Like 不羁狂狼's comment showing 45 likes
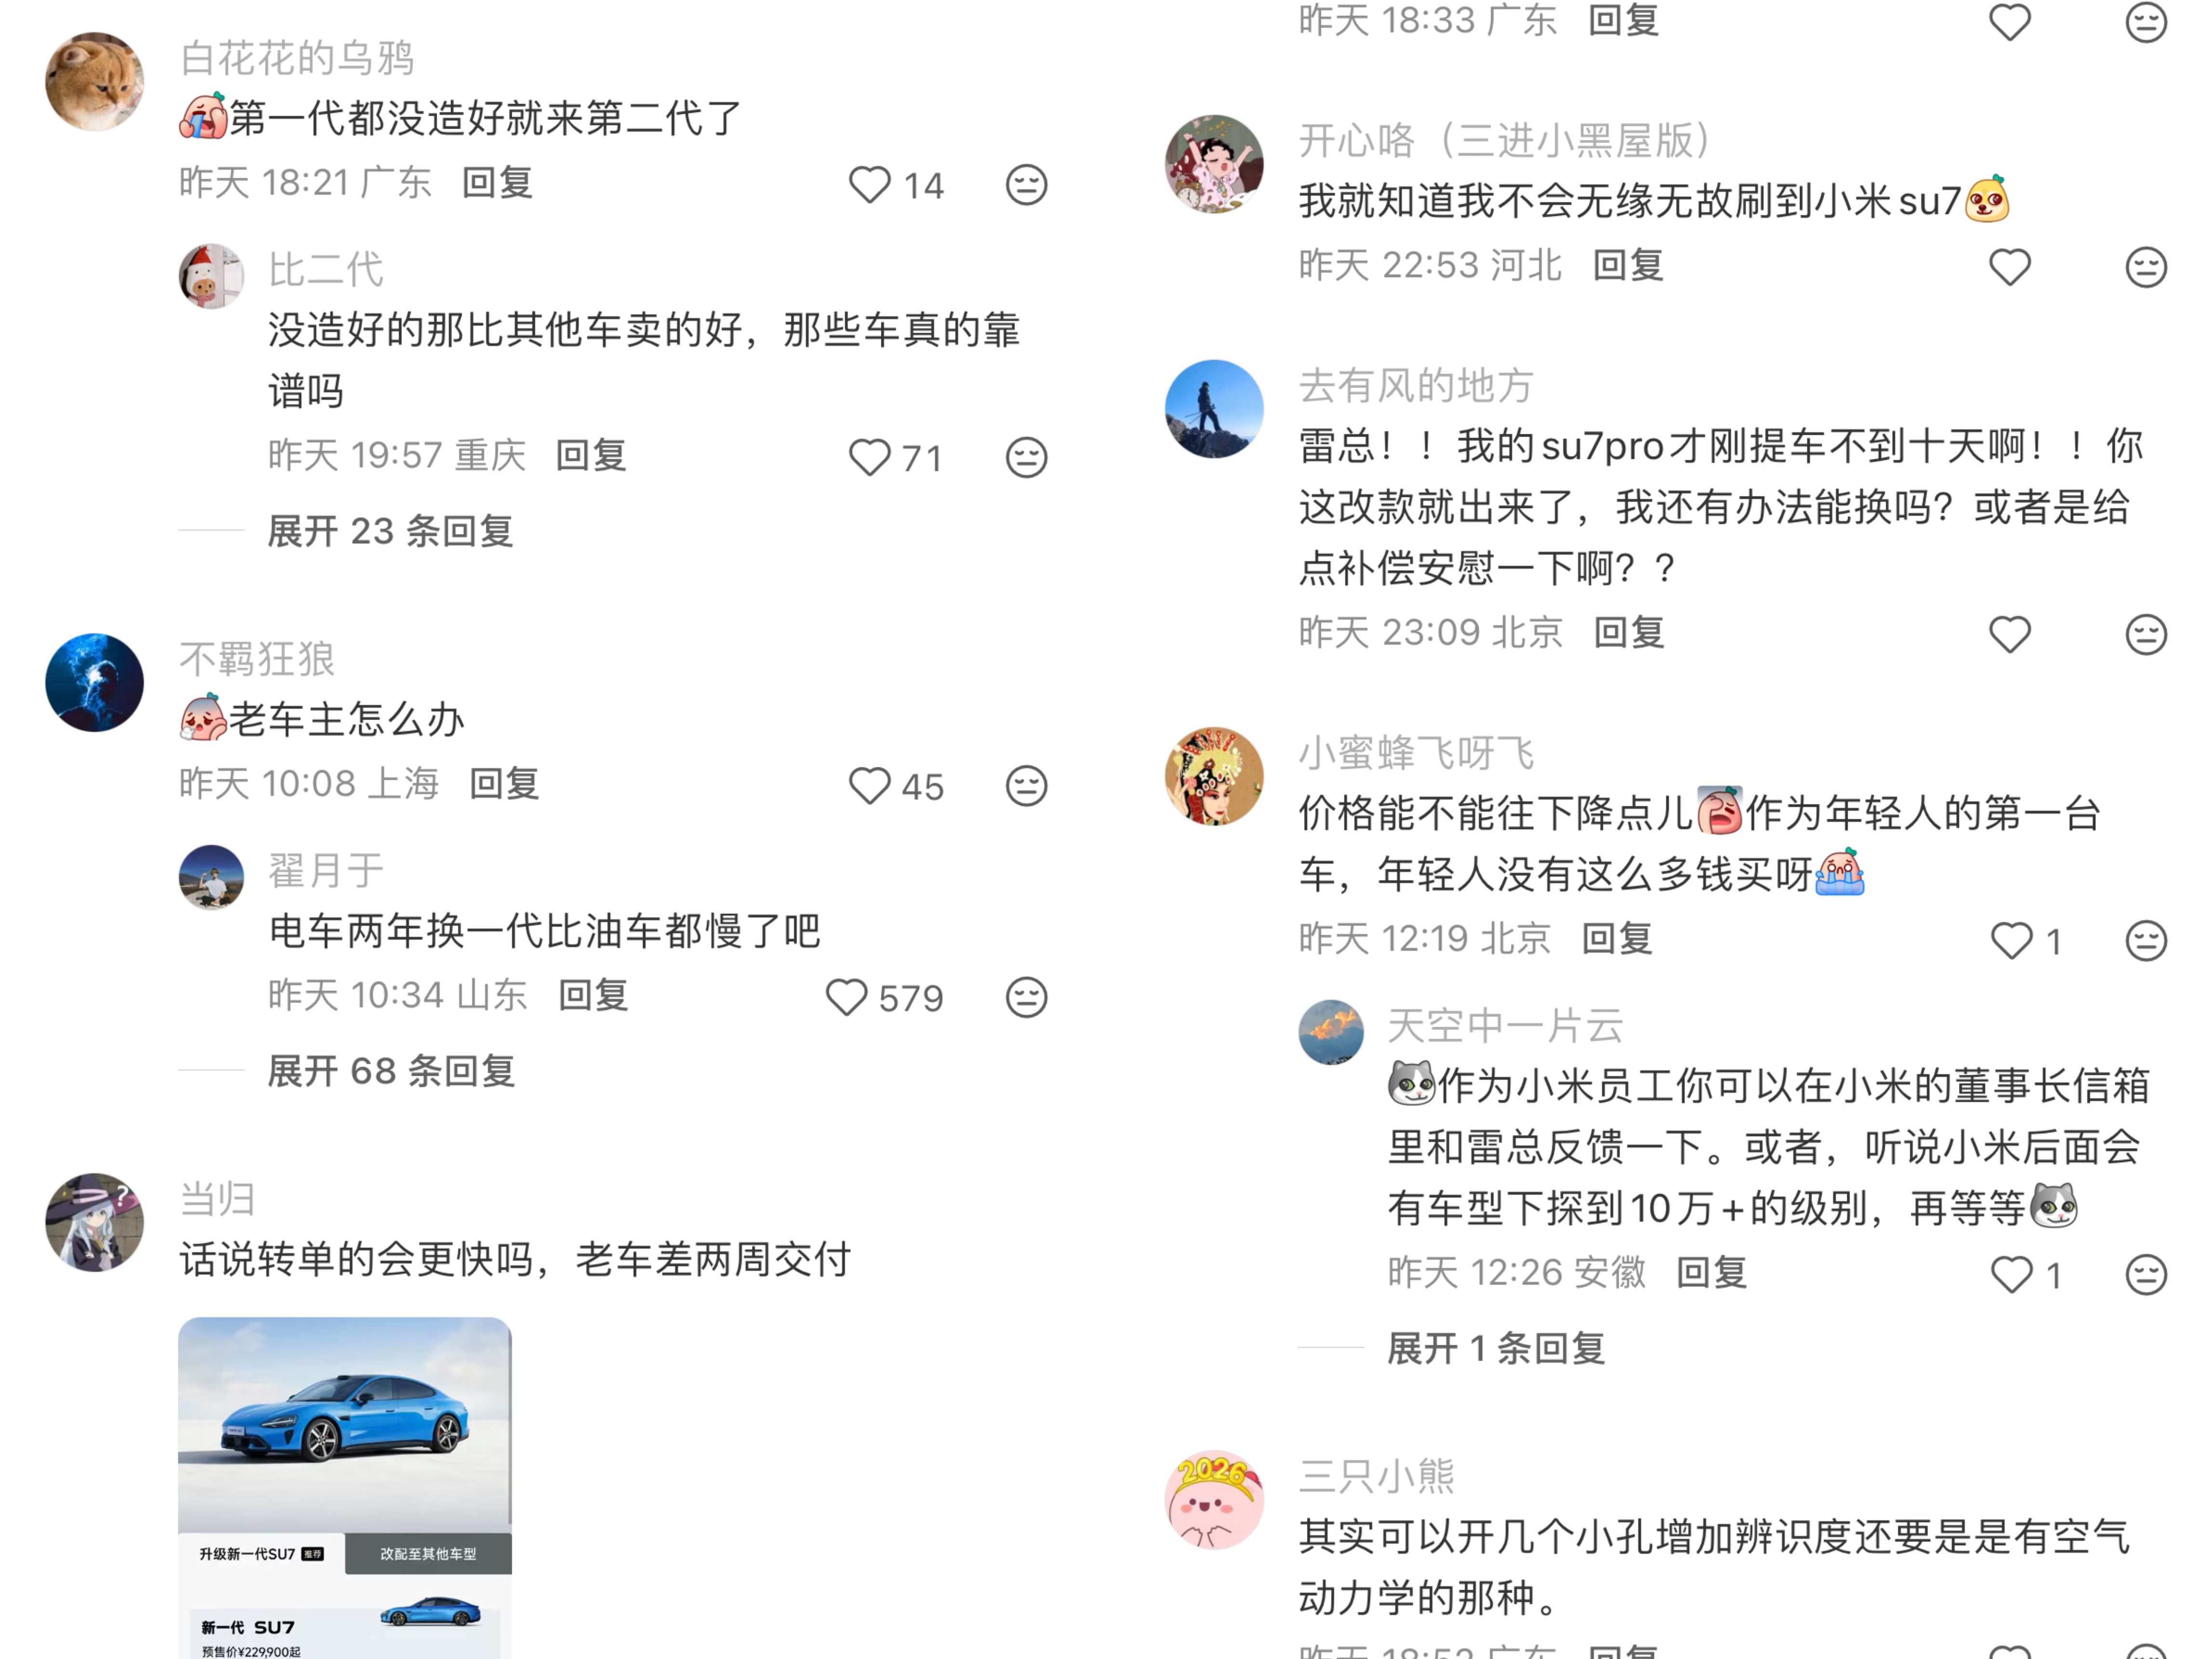This screenshot has height=1659, width=2212. pyautogui.click(x=868, y=786)
